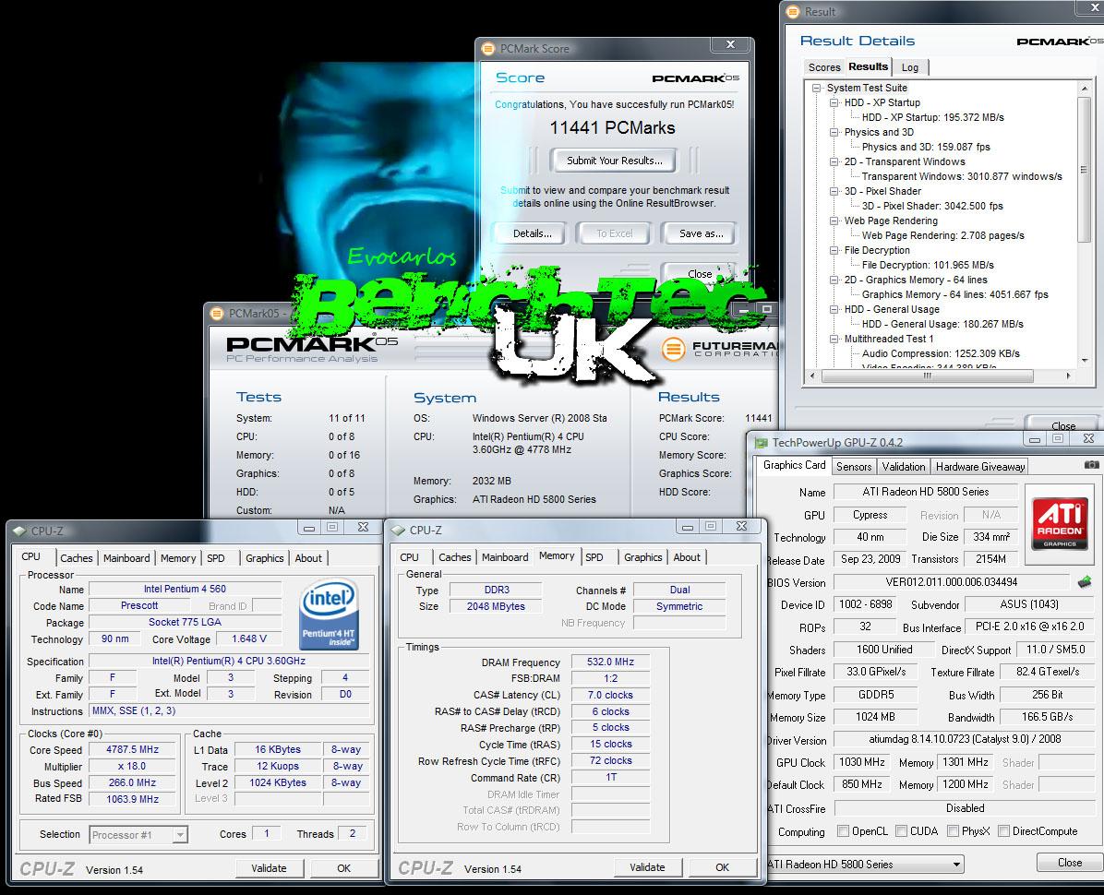Click the Save as button
Viewport: 1104px width, 895px height.
click(x=701, y=233)
